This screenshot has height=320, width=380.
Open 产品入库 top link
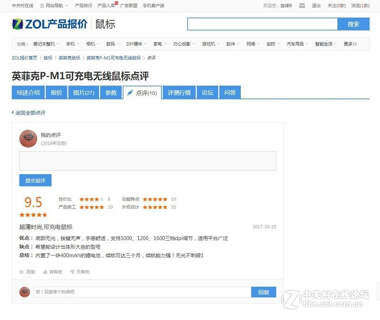106,6
